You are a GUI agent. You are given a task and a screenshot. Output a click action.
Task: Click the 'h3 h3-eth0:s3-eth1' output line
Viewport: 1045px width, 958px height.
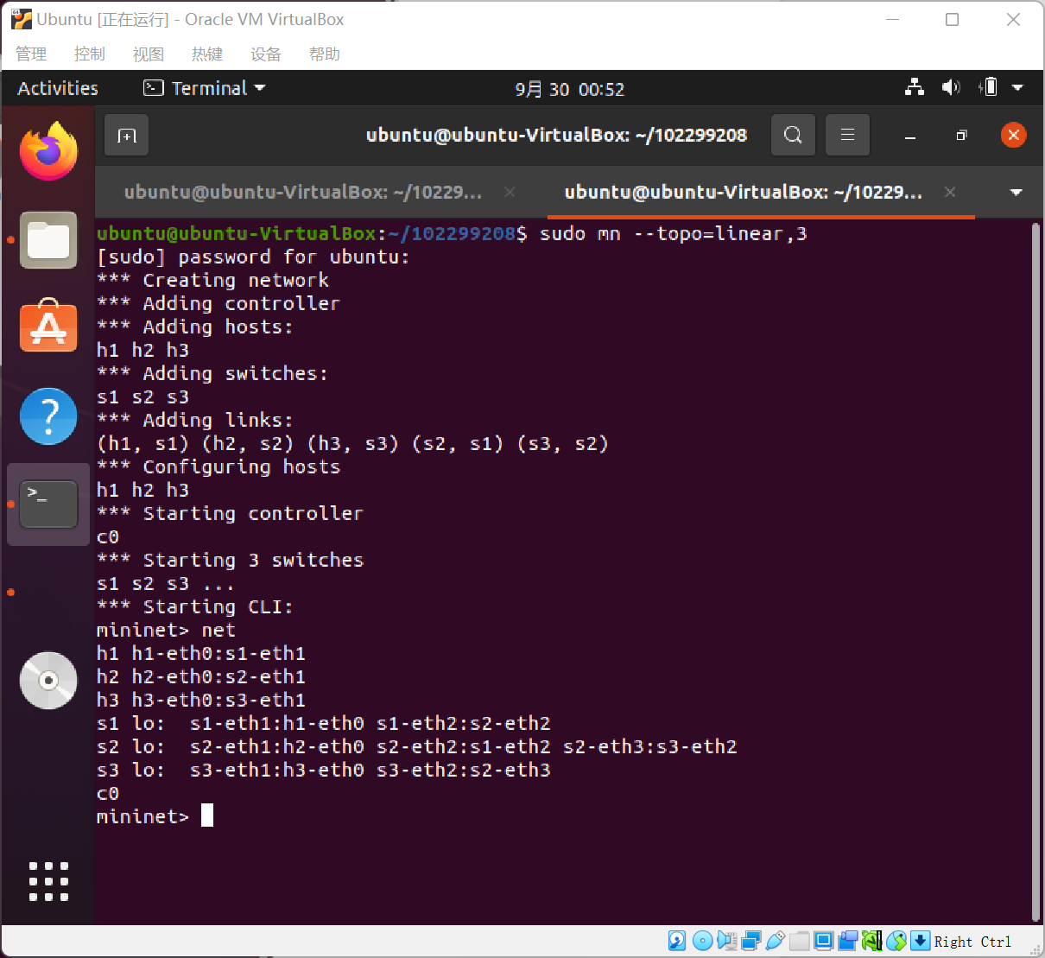pos(201,700)
